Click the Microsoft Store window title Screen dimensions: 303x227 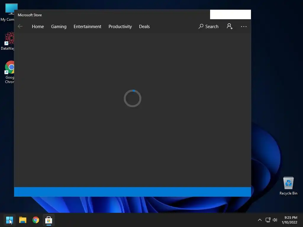tap(30, 15)
